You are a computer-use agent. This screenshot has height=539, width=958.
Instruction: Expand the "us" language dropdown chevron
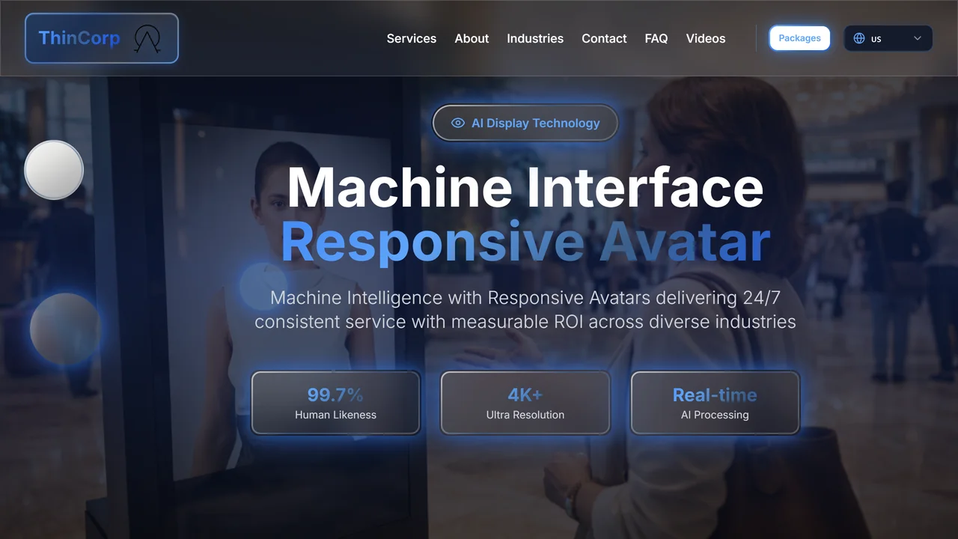pos(918,38)
